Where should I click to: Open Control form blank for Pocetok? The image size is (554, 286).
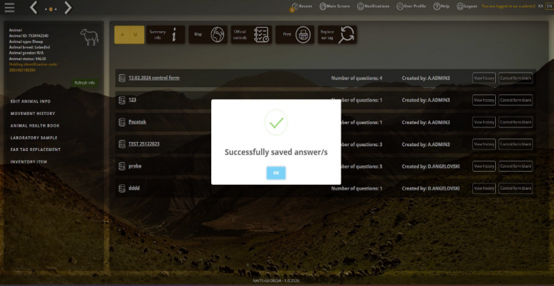click(515, 122)
